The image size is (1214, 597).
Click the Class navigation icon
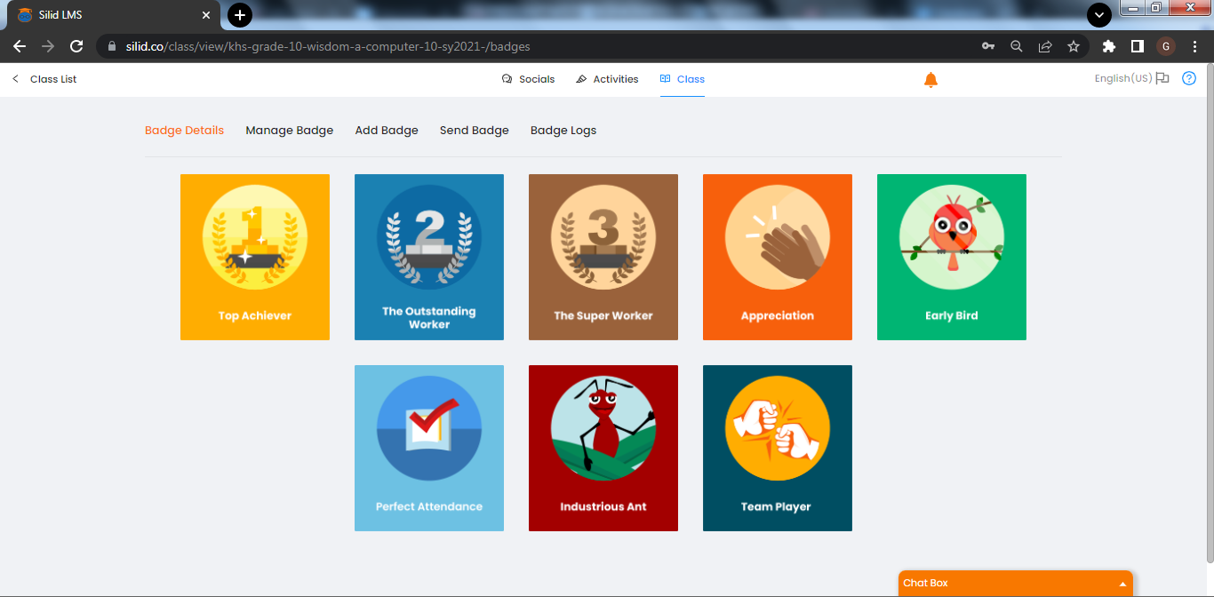664,78
